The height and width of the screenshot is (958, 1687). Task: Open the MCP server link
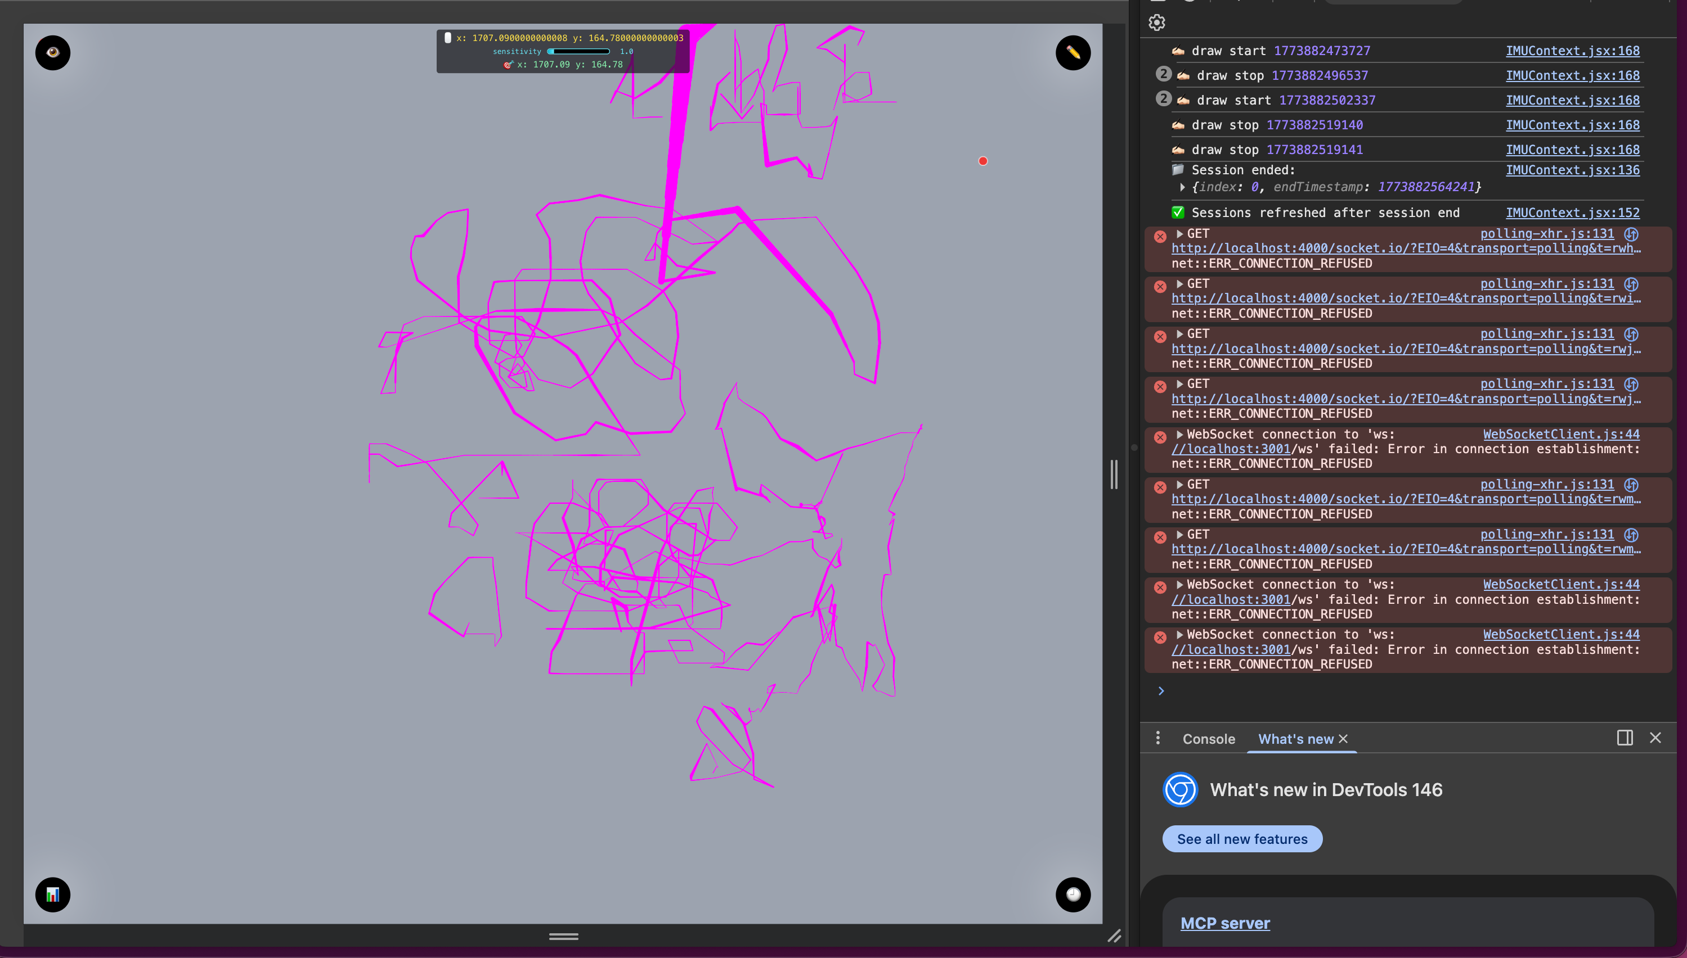[1225, 923]
